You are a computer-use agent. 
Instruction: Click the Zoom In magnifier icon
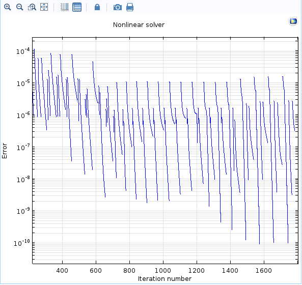coord(8,7)
